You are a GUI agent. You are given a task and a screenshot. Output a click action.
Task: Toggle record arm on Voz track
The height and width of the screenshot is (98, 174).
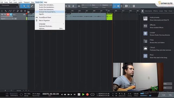pyautogui.click(x=8, y=14)
